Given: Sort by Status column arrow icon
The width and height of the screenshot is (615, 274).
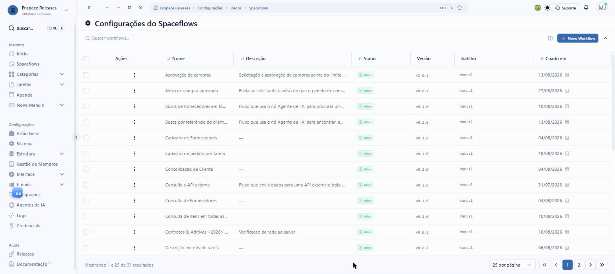Looking at the screenshot, I should click(360, 58).
